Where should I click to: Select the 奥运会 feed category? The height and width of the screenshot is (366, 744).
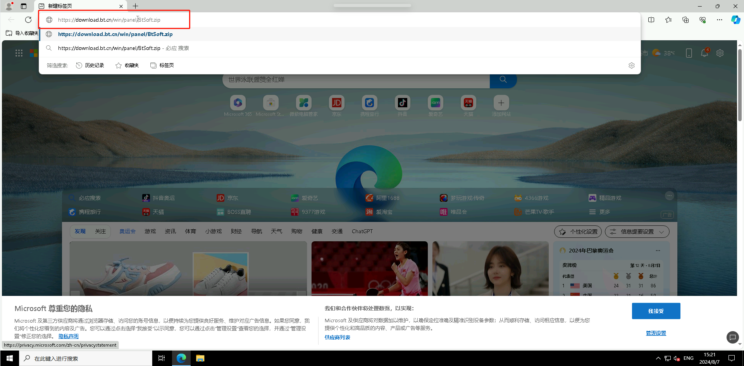coord(127,231)
